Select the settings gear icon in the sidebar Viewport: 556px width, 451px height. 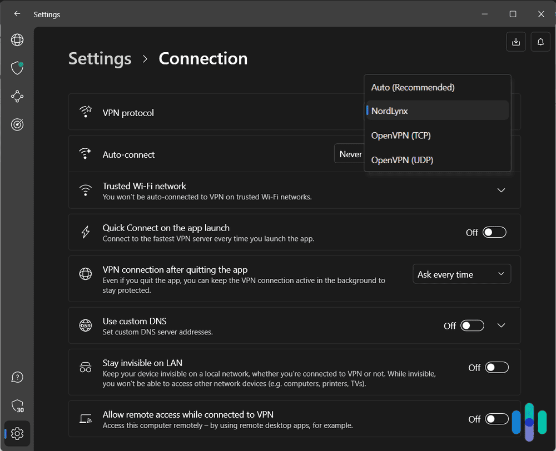point(17,433)
